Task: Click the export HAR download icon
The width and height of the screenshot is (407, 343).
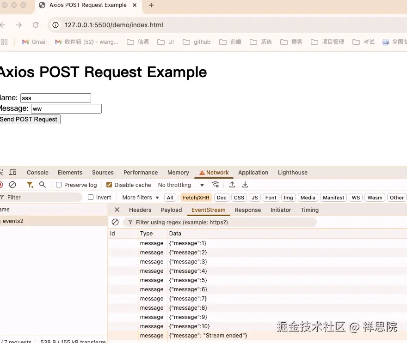Action: pos(245,185)
